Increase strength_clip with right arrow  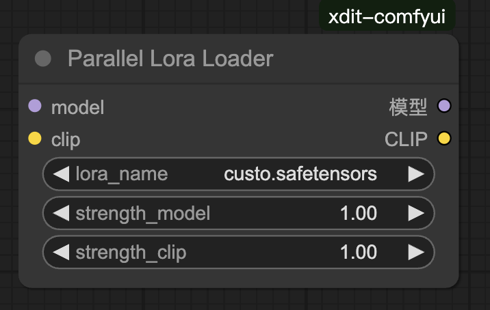(x=415, y=253)
